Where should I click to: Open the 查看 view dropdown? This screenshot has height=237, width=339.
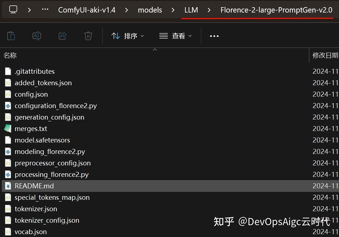pyautogui.click(x=175, y=36)
